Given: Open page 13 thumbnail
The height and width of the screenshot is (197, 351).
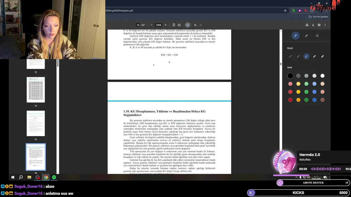Looking at the screenshot, I should 36,64.
